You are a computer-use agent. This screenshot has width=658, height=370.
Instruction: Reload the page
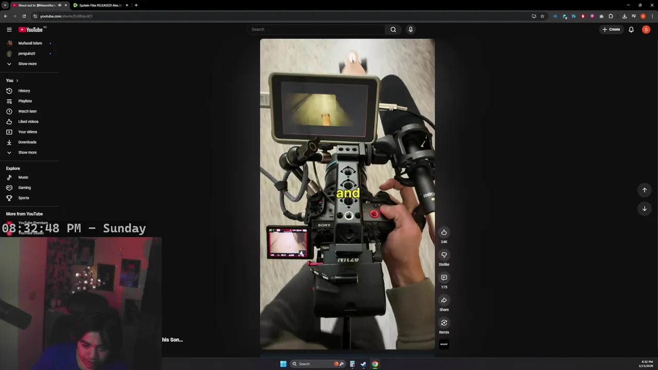pos(24,16)
